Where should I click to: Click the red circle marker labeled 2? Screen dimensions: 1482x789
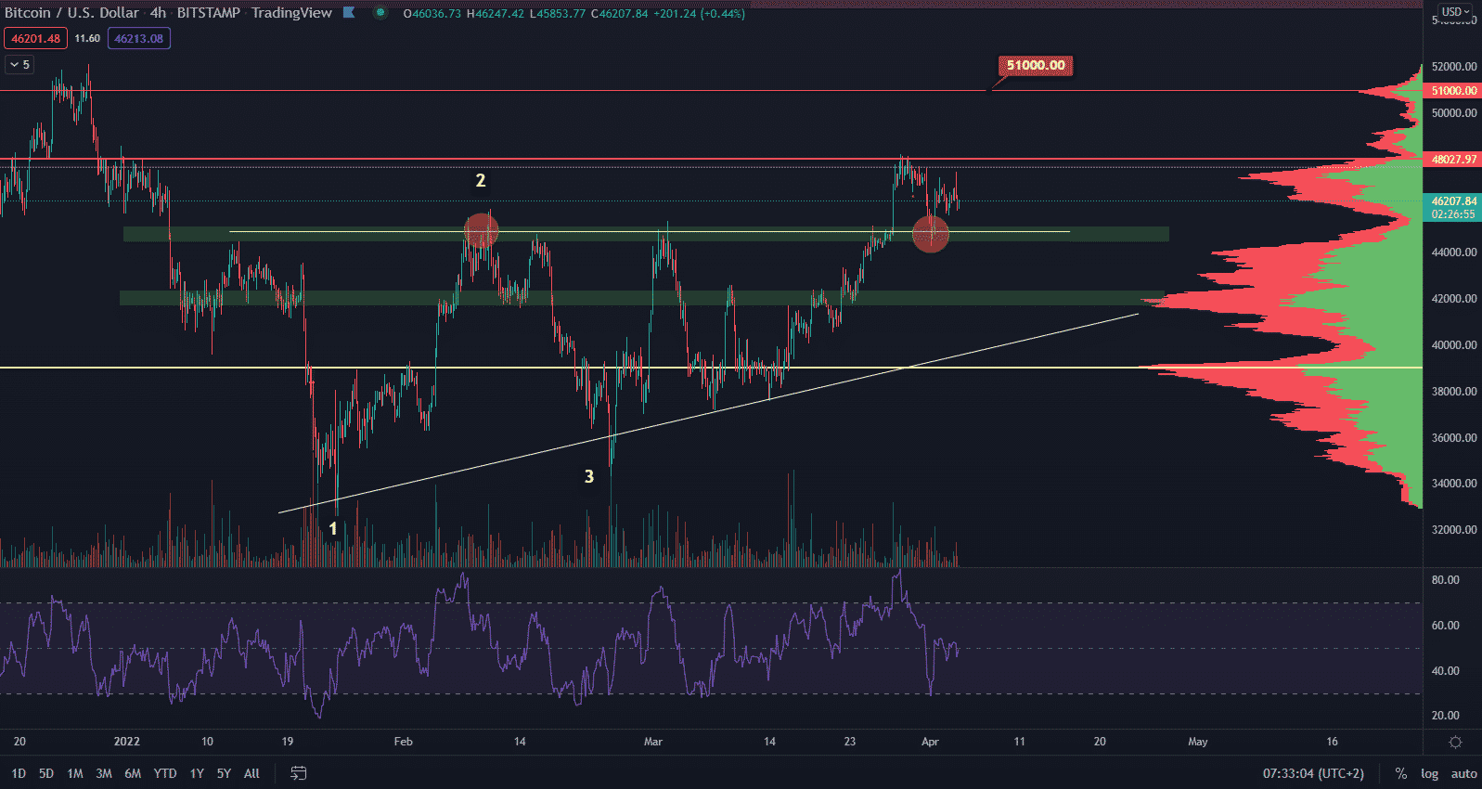(x=481, y=230)
